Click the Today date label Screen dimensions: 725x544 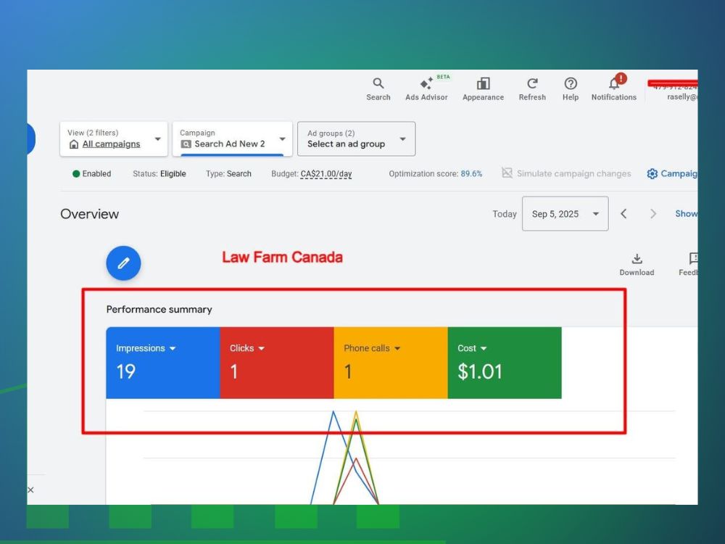pos(505,214)
